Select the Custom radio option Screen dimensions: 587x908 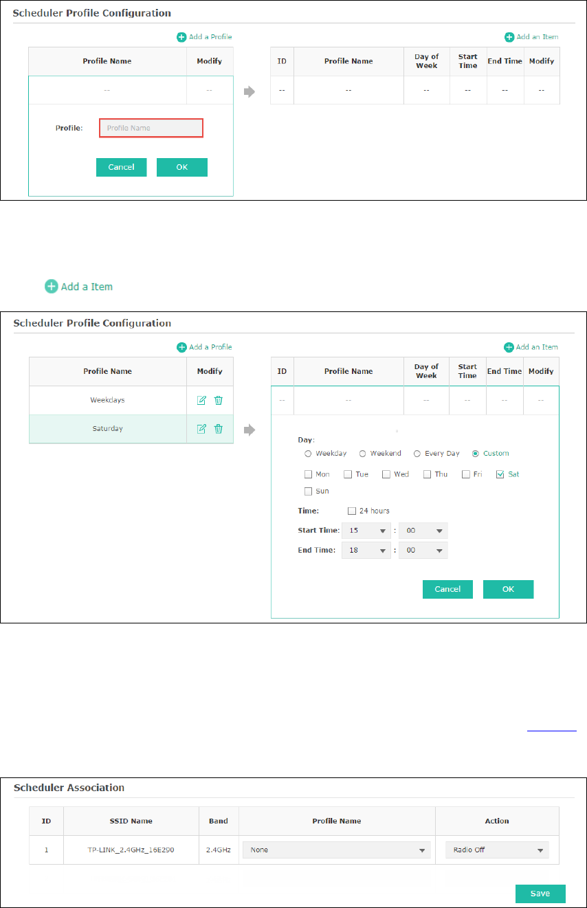click(x=476, y=454)
